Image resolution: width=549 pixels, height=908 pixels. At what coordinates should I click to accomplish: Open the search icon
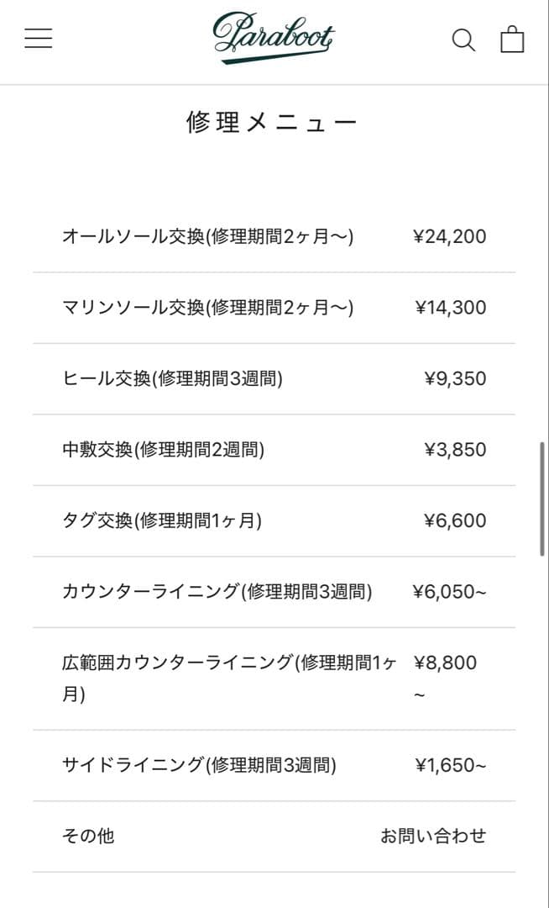coord(463,40)
